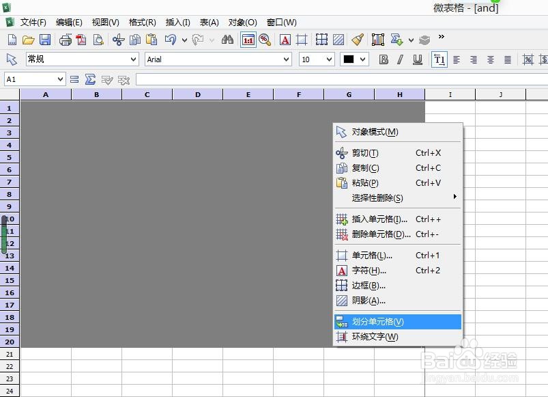Open the font color swatch dropdown

362,59
